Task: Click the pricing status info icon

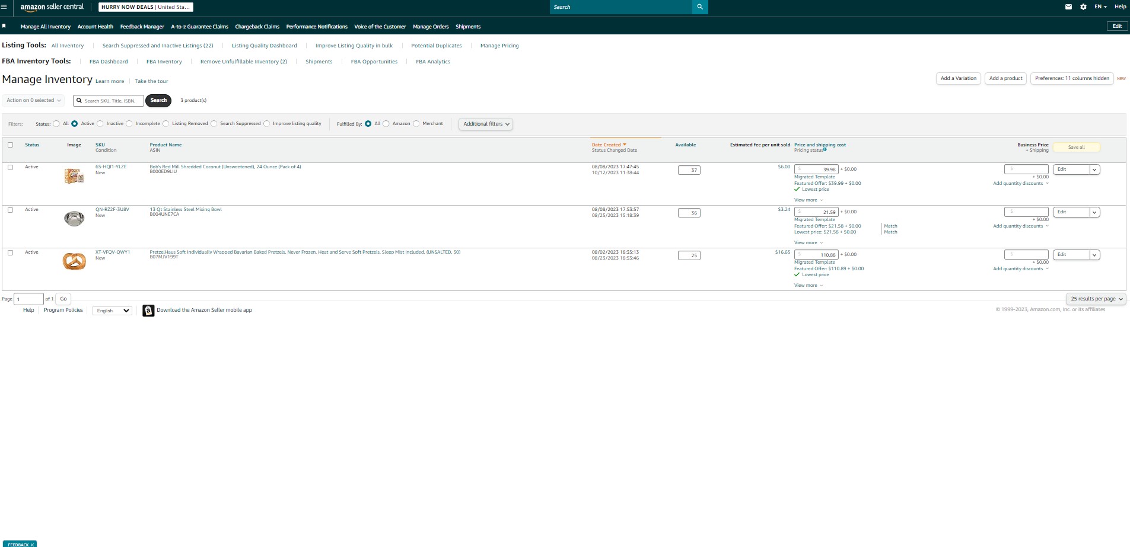Action: (825, 149)
